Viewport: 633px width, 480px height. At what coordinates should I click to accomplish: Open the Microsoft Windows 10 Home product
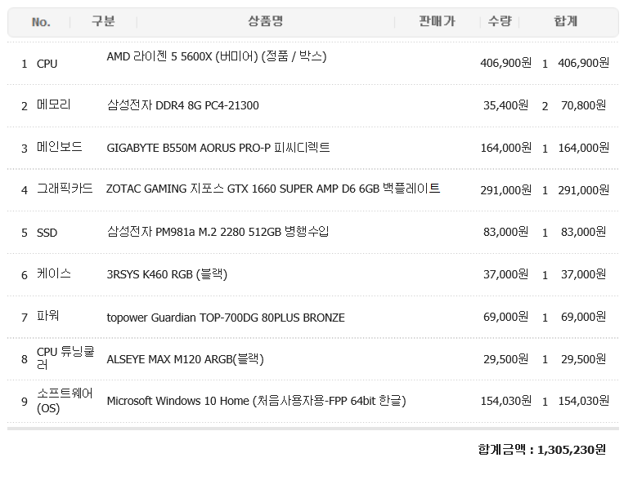tap(256, 401)
